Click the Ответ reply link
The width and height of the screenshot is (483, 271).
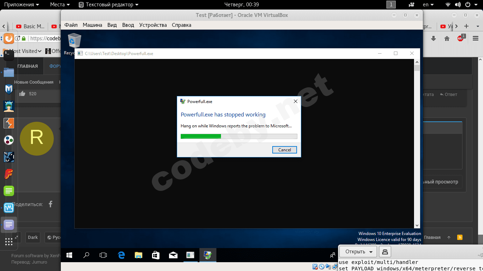pos(449,94)
